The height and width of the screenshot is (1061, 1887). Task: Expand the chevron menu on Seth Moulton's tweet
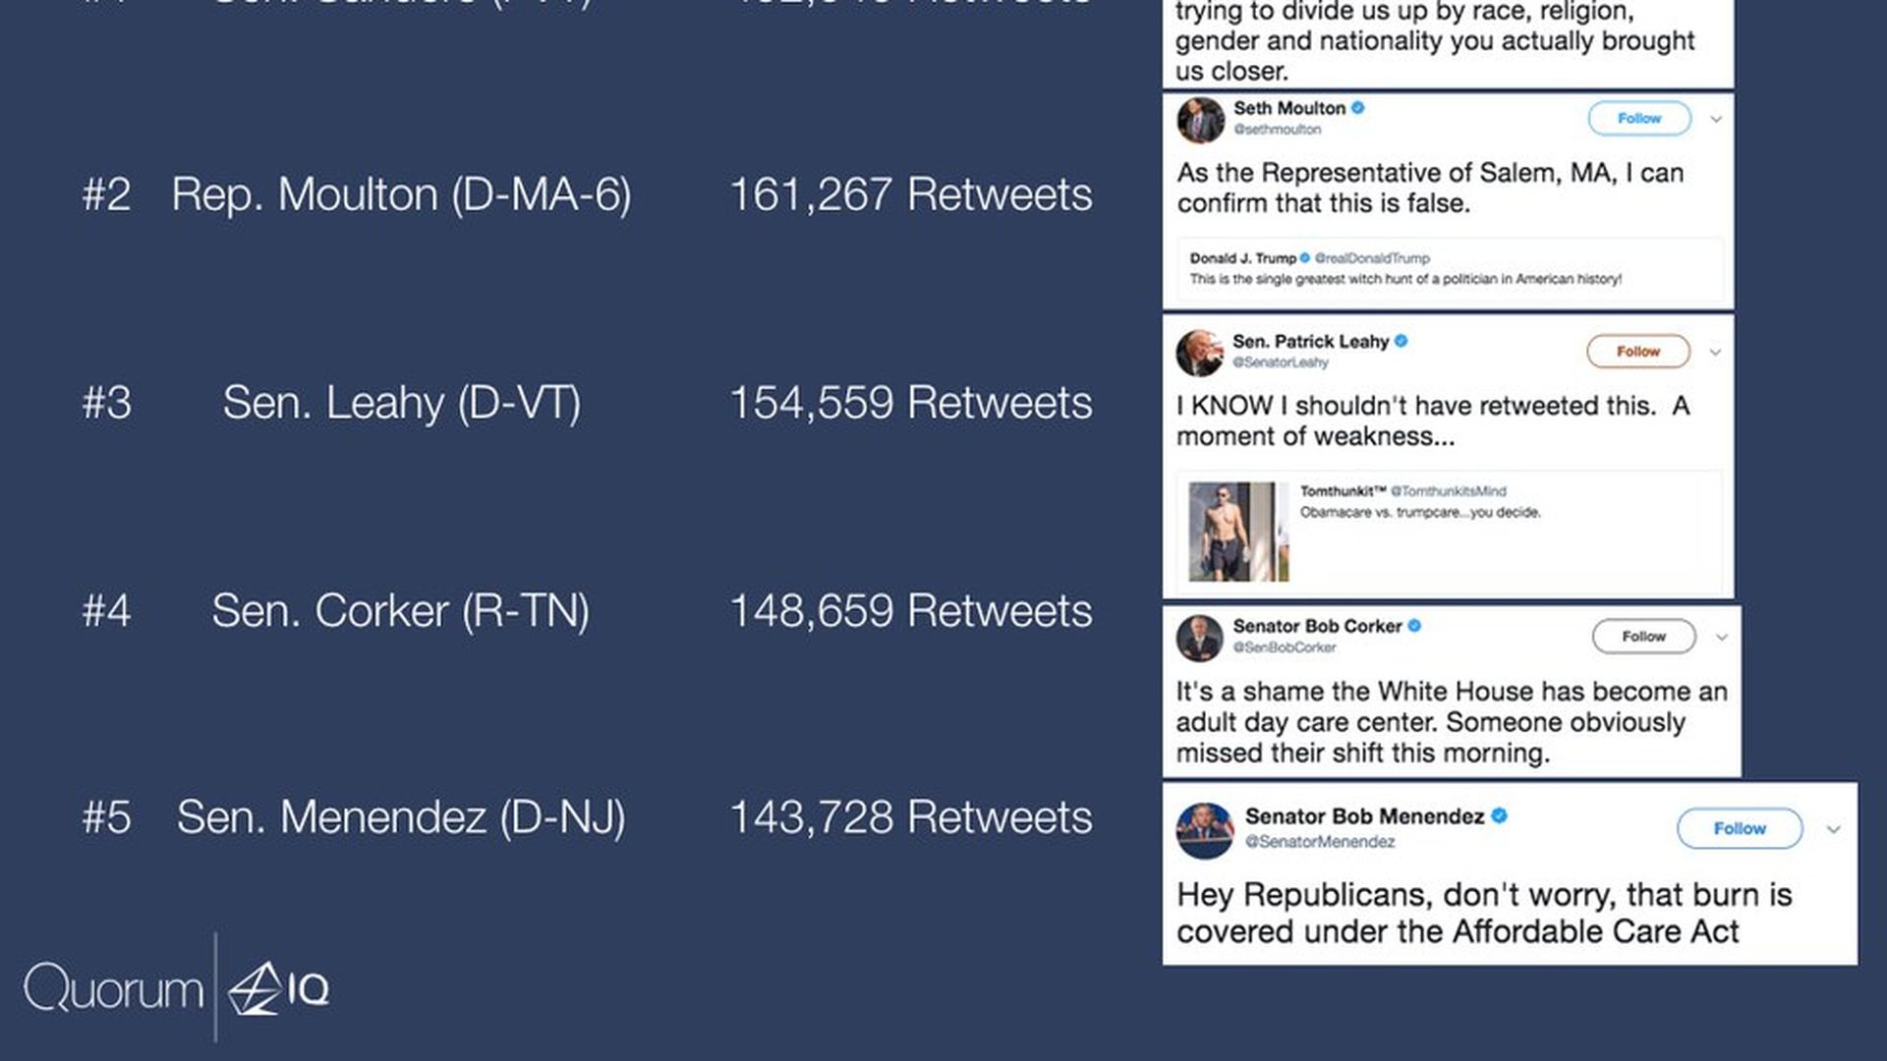pyautogui.click(x=1716, y=119)
